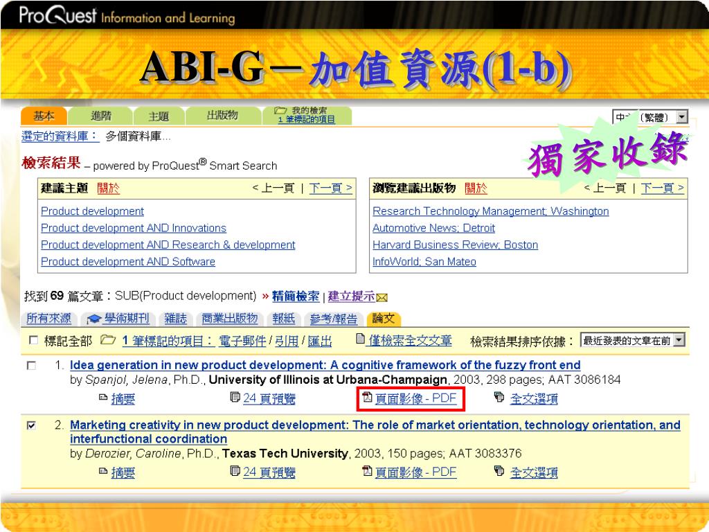Open Product development AND Software link

click(128, 261)
